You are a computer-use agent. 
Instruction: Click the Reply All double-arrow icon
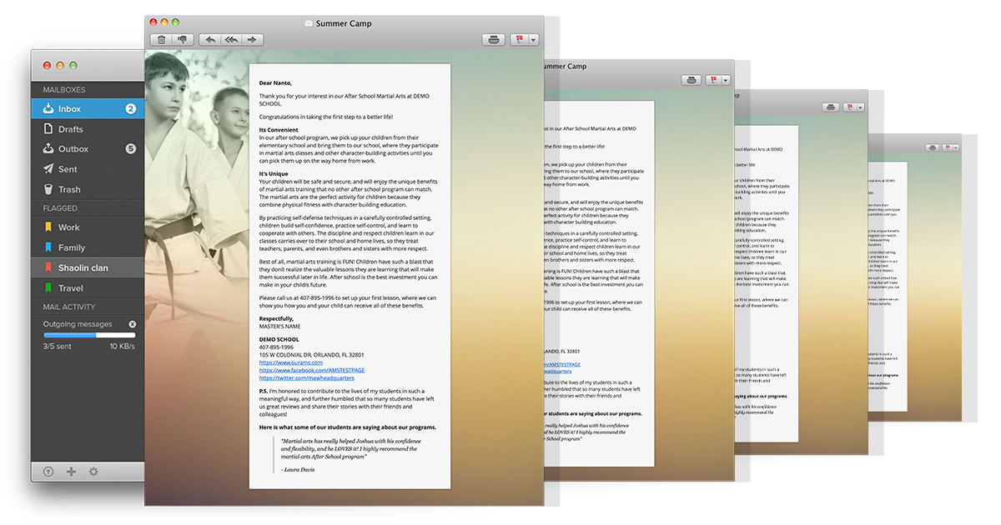coord(231,40)
